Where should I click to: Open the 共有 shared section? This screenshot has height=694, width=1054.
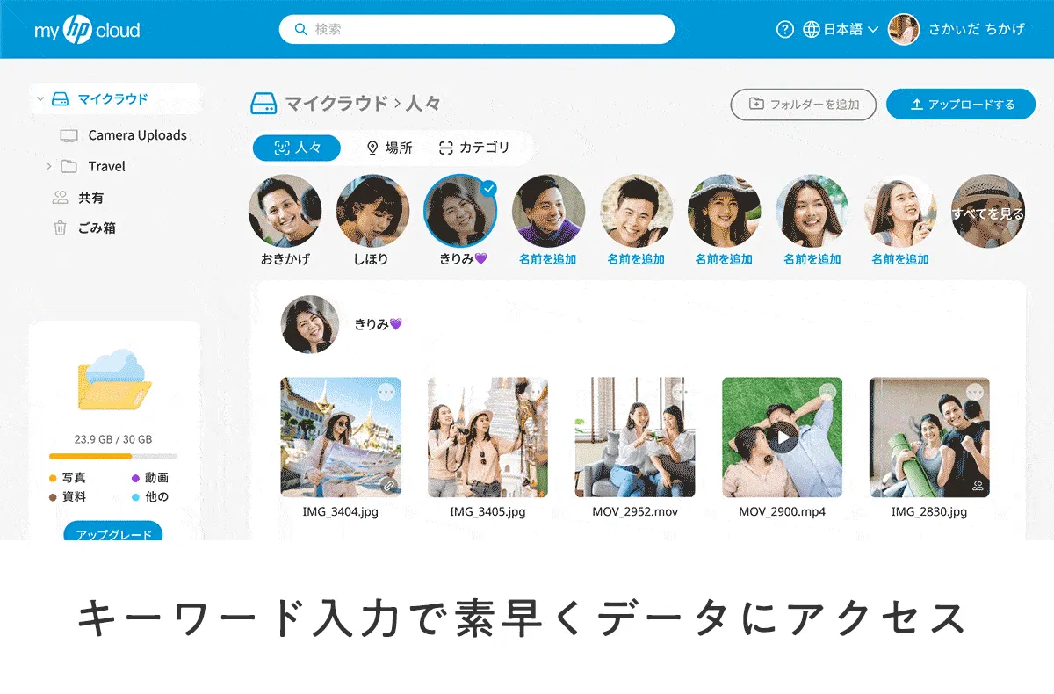coord(90,198)
